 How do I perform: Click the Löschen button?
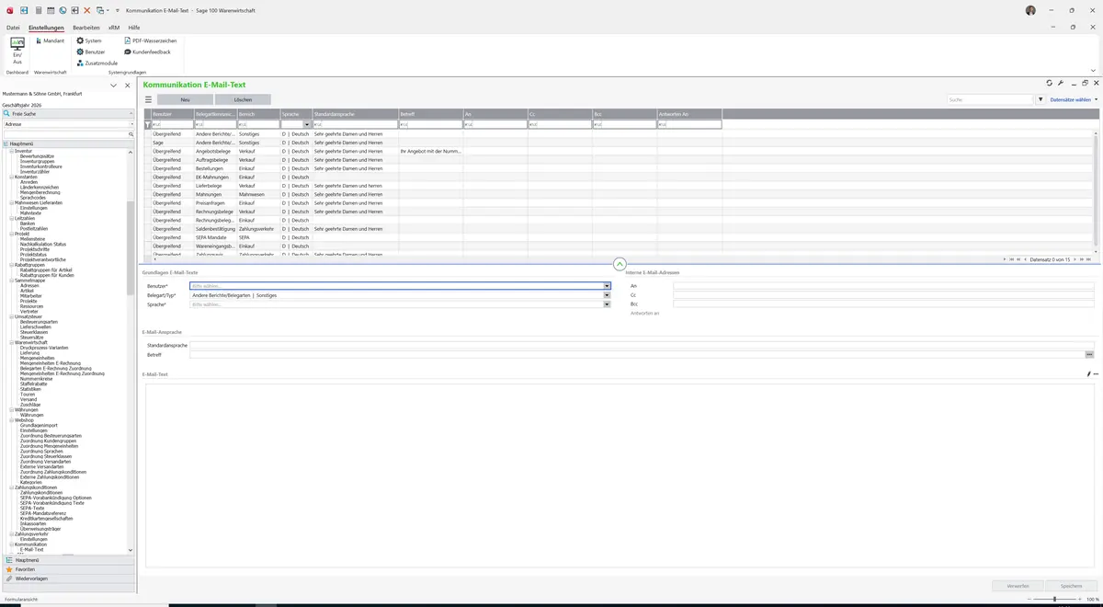[243, 99]
